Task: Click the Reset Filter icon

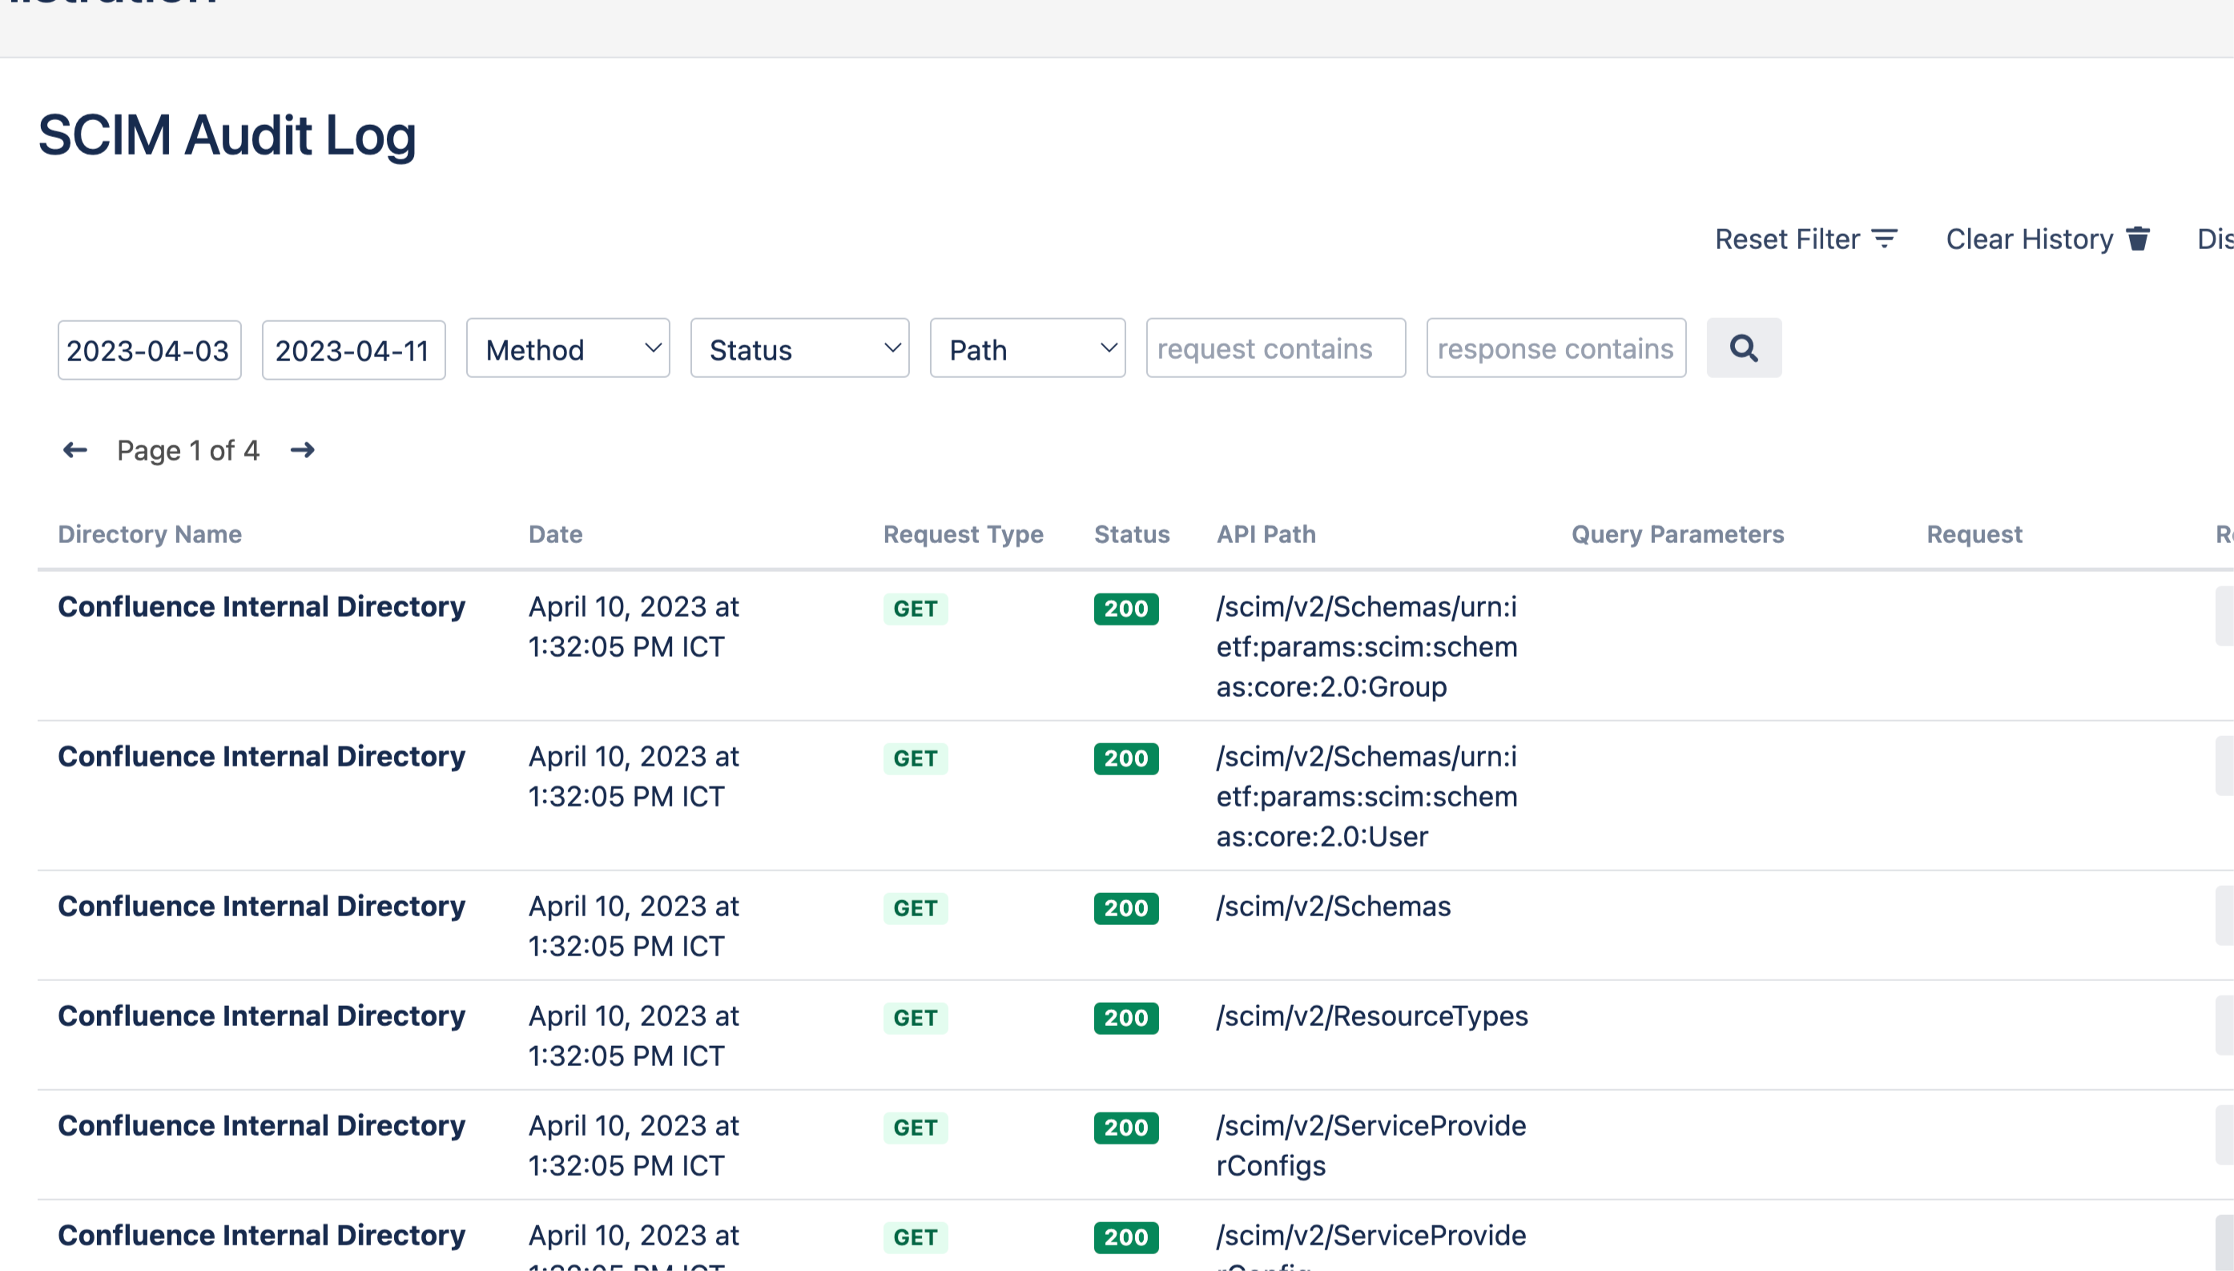Action: pyautogui.click(x=1885, y=239)
